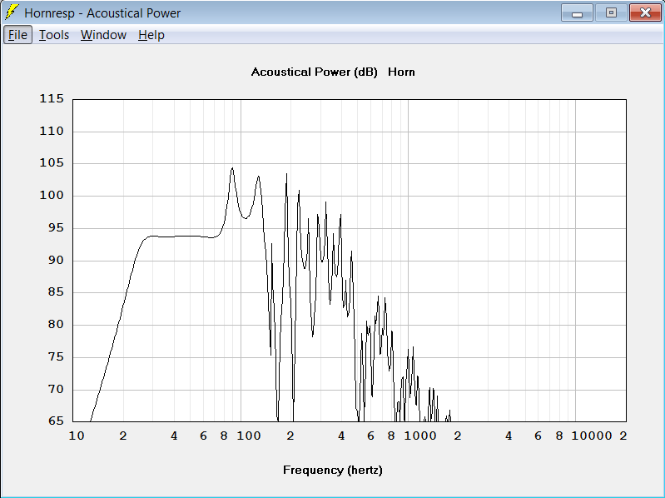Image resolution: width=665 pixels, height=498 pixels.
Task: Click the 1000 frequency axis label
Action: tap(419, 436)
